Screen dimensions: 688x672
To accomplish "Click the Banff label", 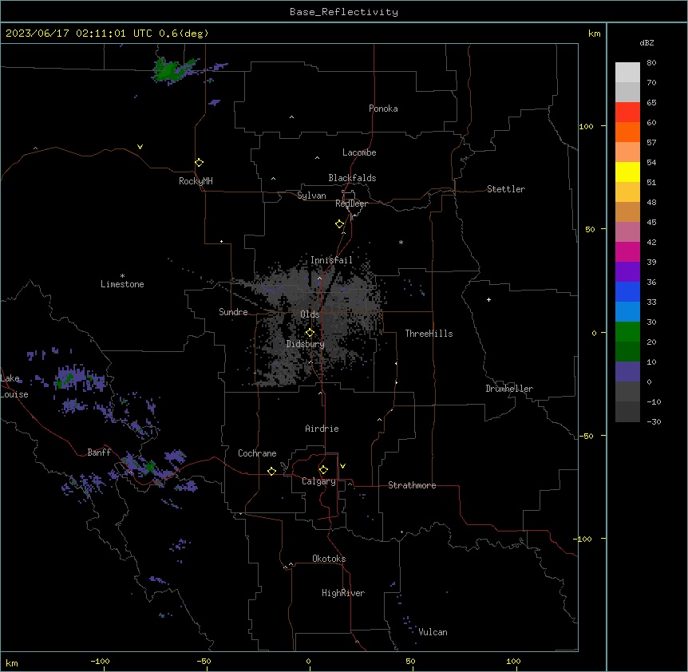I will (x=99, y=453).
